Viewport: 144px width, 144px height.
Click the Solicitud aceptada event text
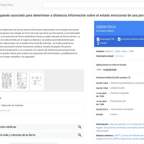[x=120, y=93]
